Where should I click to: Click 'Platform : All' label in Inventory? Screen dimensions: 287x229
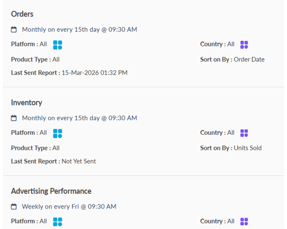[x=29, y=133]
